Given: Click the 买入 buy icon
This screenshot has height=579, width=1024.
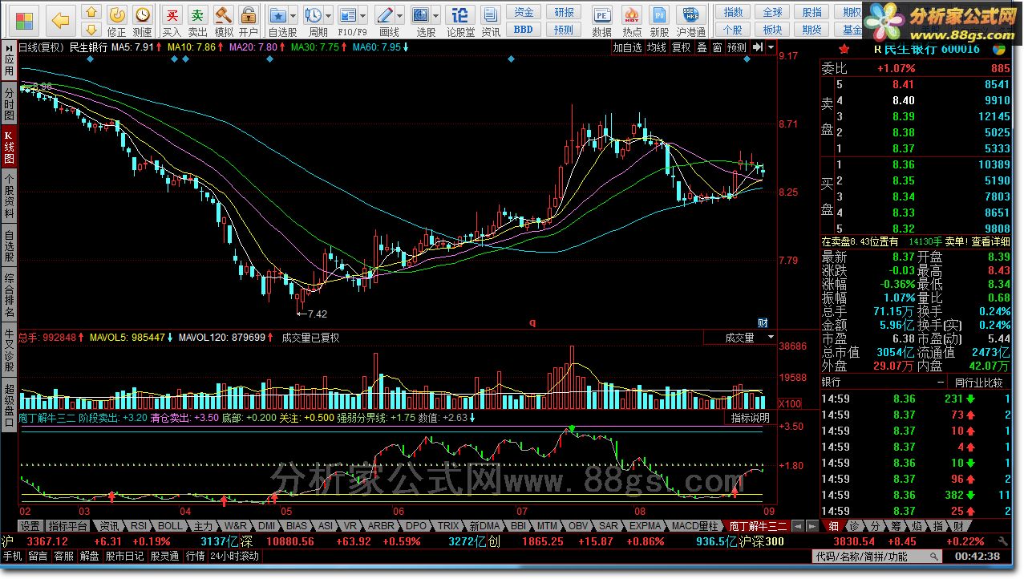Looking at the screenshot, I should pyautogui.click(x=172, y=21).
